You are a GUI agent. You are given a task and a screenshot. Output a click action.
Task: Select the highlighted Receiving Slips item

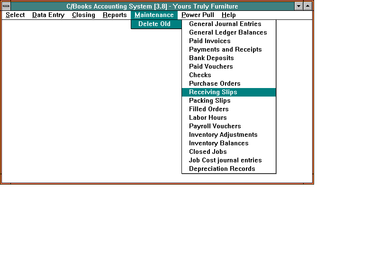[x=213, y=92]
